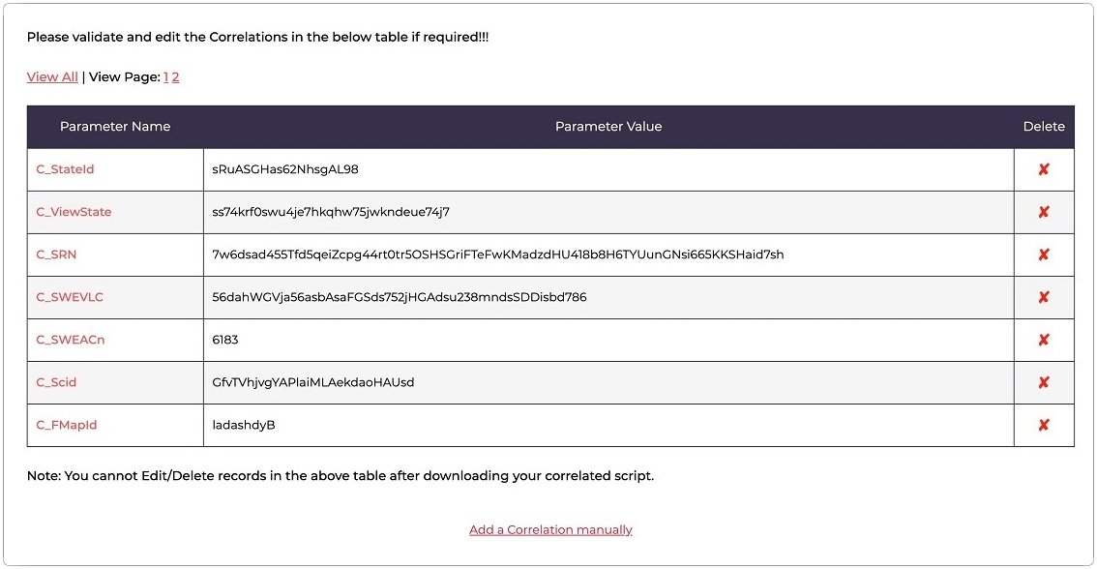Select the C_ViewState parameter name
Viewport: 1097px width, 569px height.
click(74, 212)
